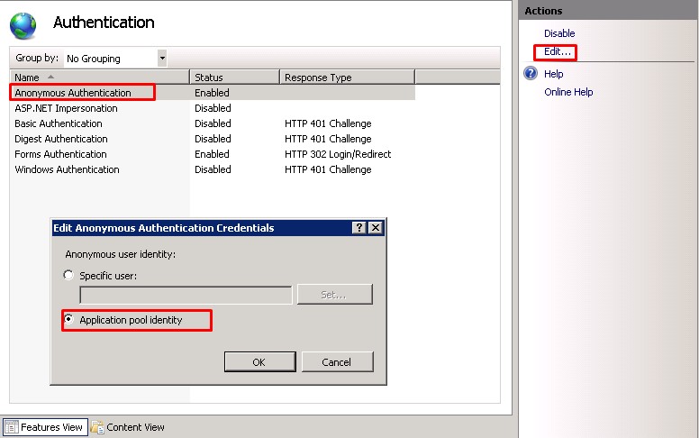Click the blue Help question mark icon
The height and width of the screenshot is (438, 699).
[x=531, y=74]
